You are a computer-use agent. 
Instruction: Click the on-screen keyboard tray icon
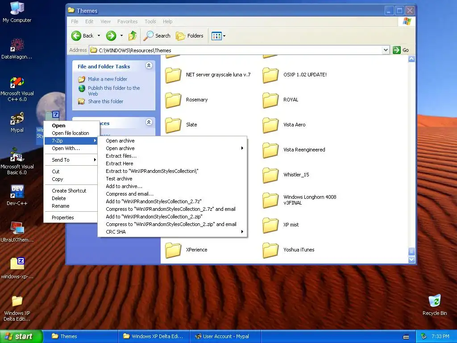[x=406, y=337]
